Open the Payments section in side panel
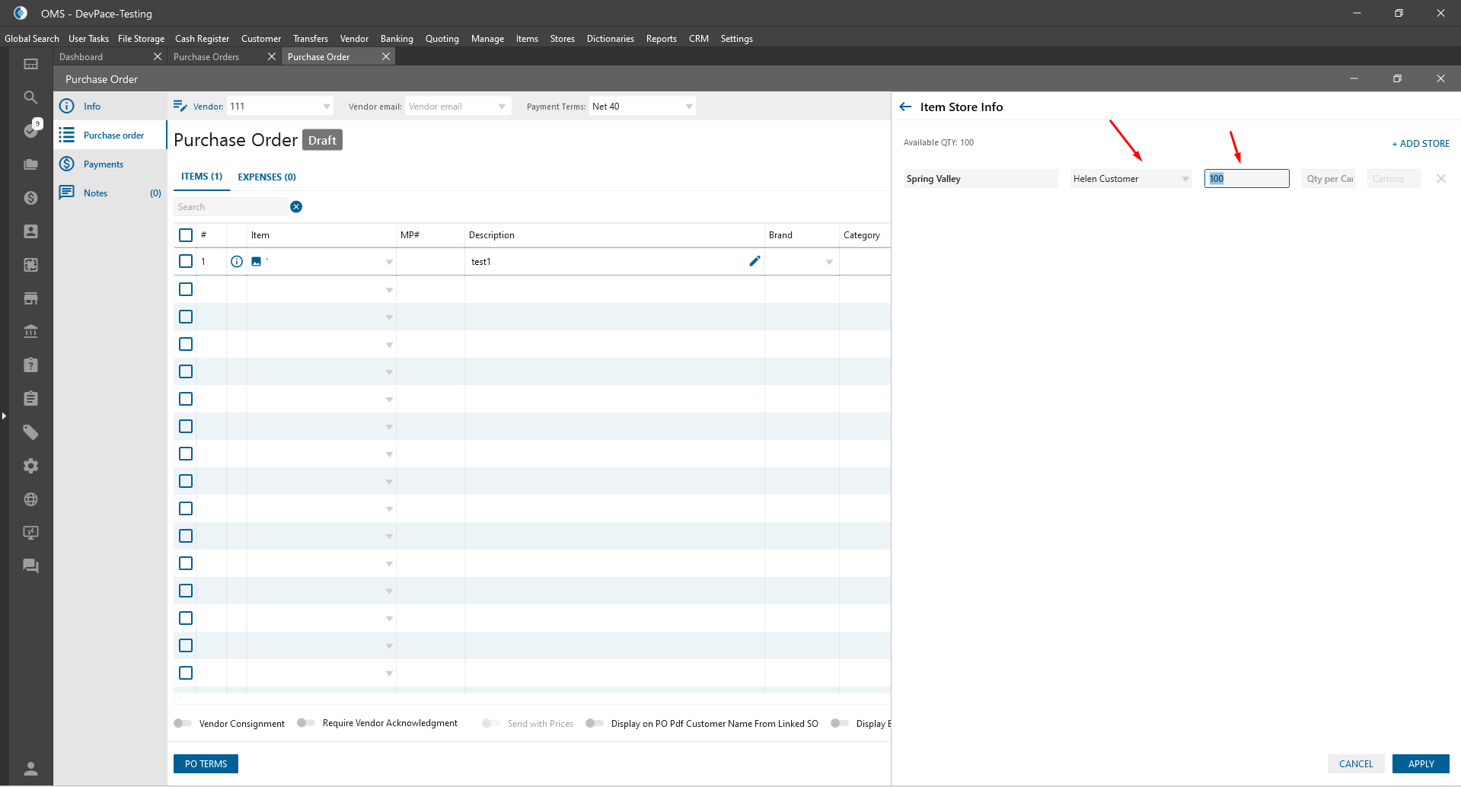1461x787 pixels. [110, 164]
